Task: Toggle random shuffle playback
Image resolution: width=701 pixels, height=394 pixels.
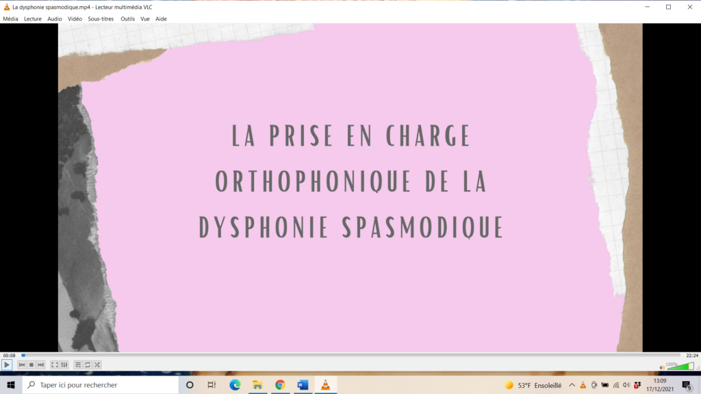Action: pos(97,365)
